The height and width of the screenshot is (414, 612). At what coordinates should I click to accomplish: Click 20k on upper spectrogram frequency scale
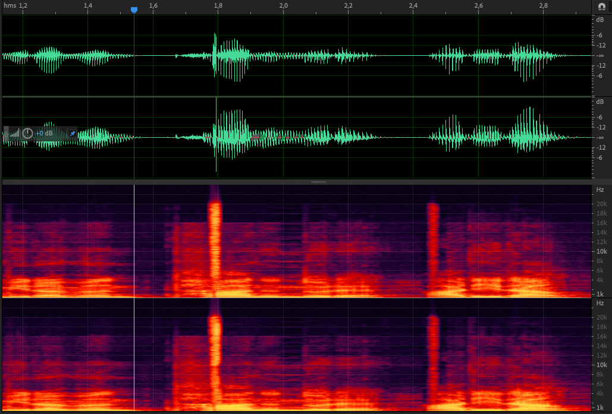click(601, 204)
